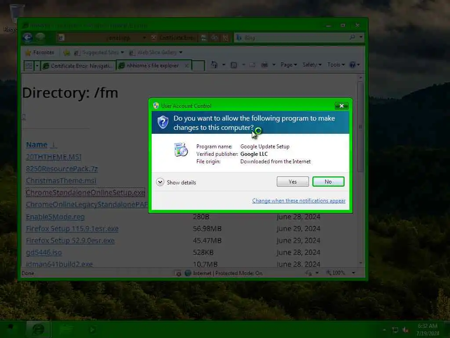
Task: Click the IE page vertical scrollbar thumb
Action: (360, 126)
